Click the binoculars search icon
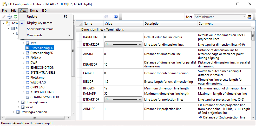This screenshot has width=256, height=126. click(x=106, y=17)
